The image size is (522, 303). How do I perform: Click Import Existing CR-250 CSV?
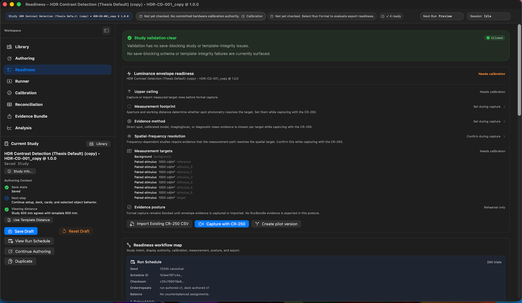159,224
